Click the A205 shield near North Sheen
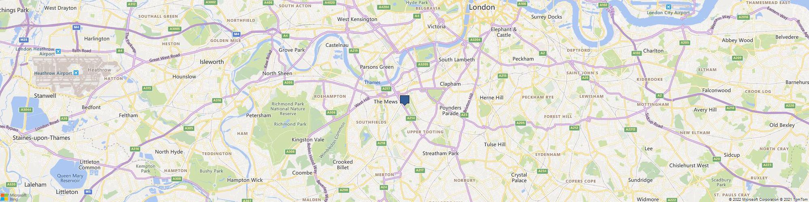Screen dimensions: 809x202 (x=288, y=82)
